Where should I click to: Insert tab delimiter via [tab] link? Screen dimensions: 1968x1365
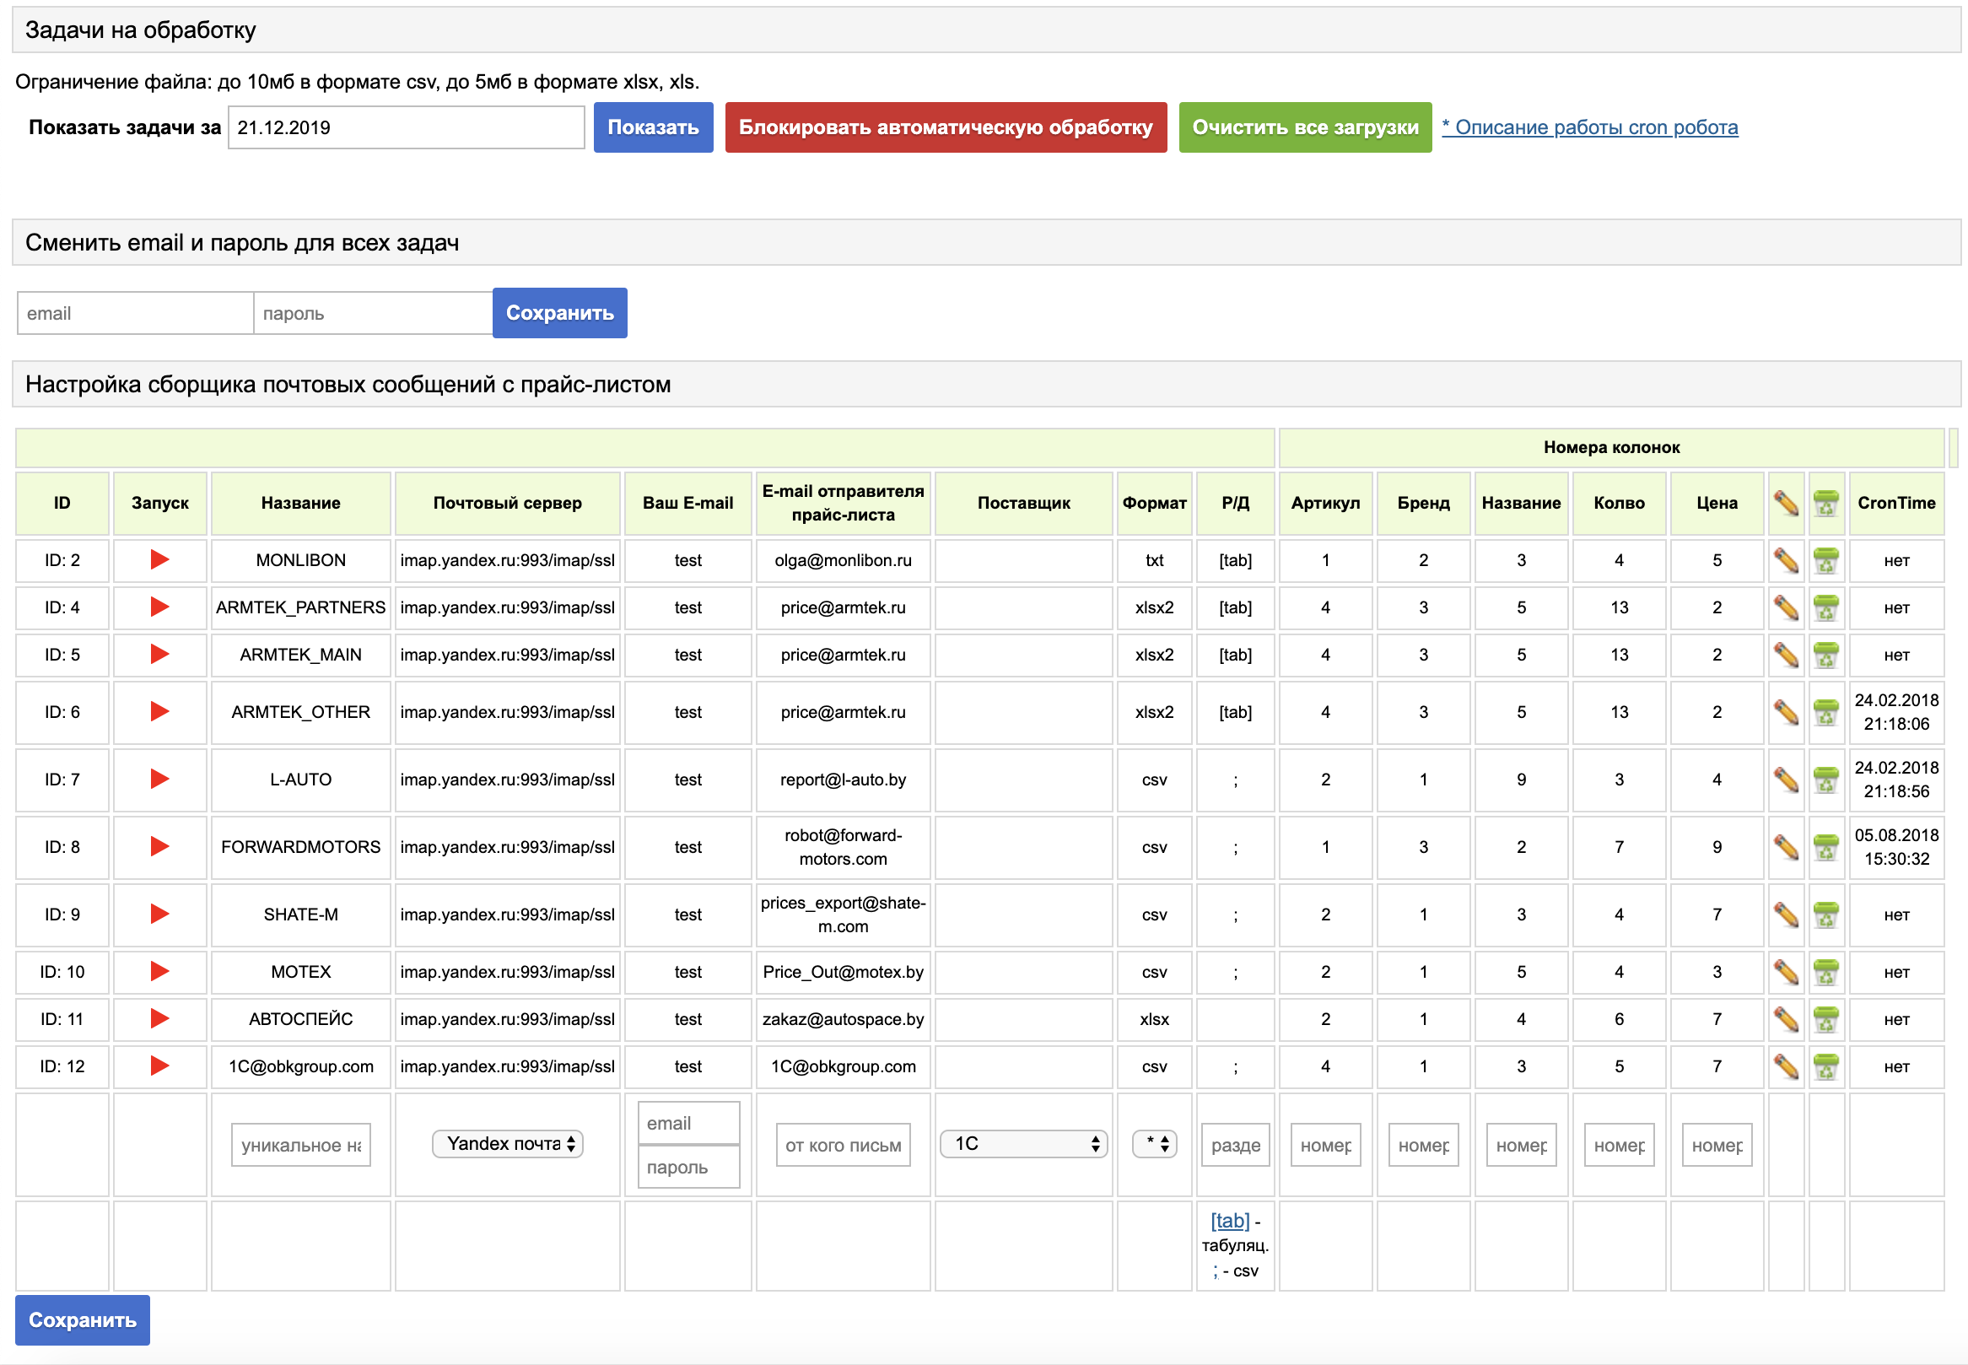[x=1229, y=1221]
